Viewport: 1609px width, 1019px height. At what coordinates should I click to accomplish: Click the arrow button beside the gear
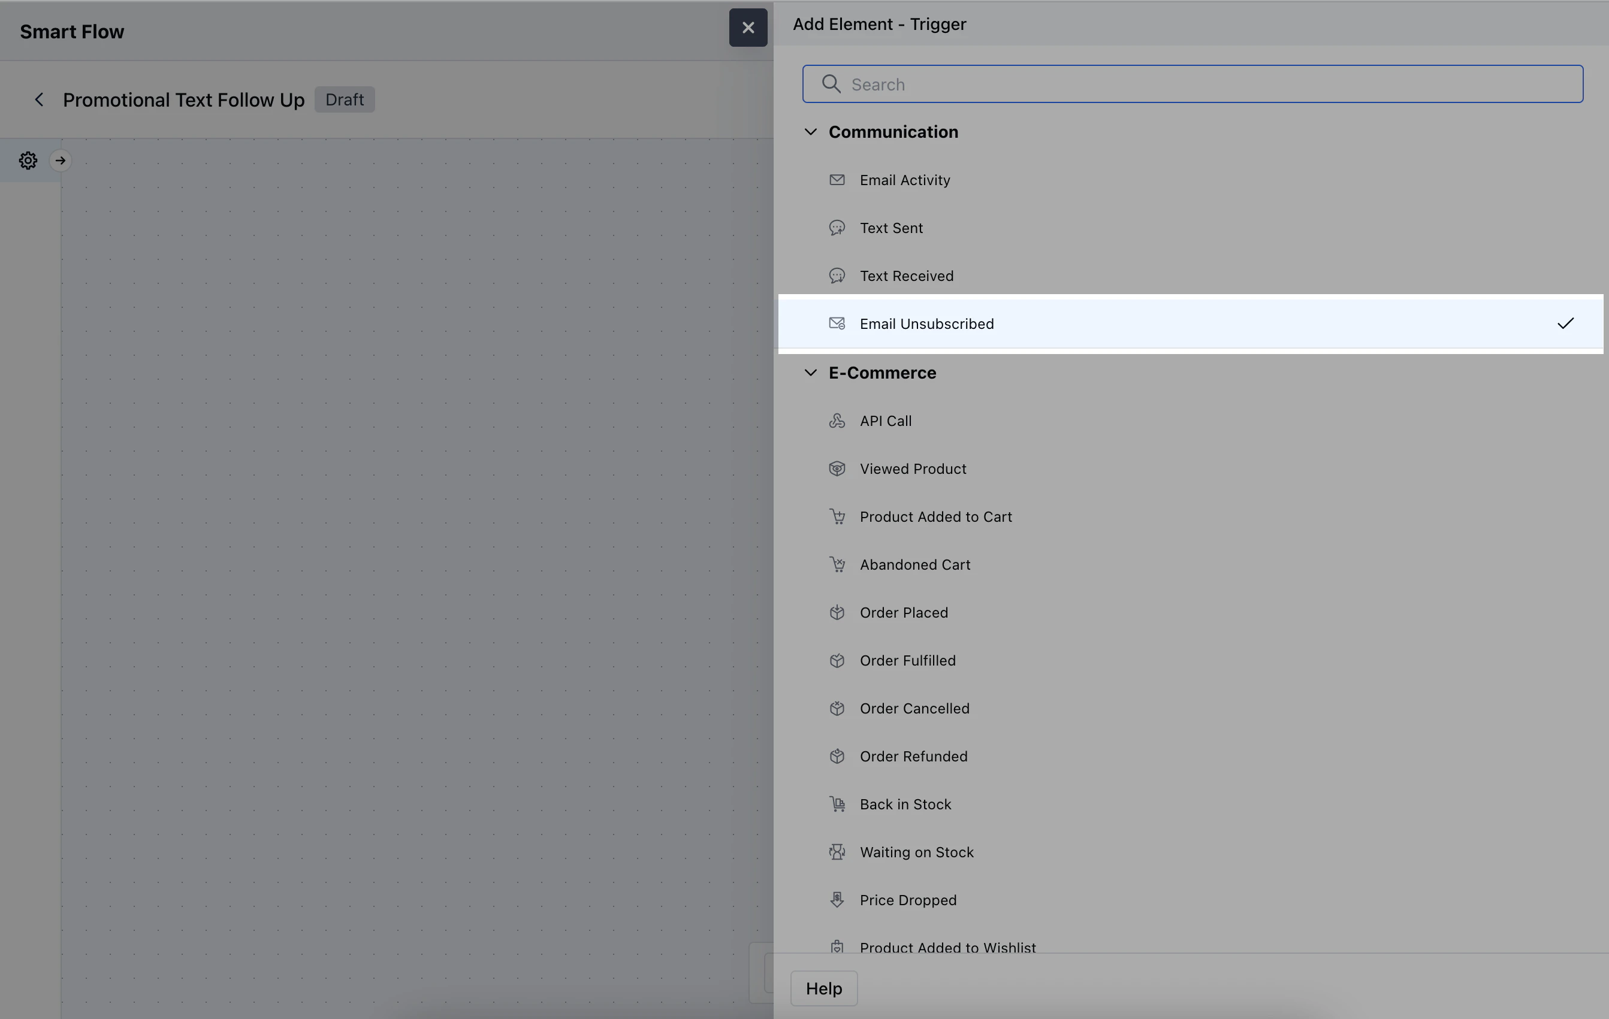point(60,161)
